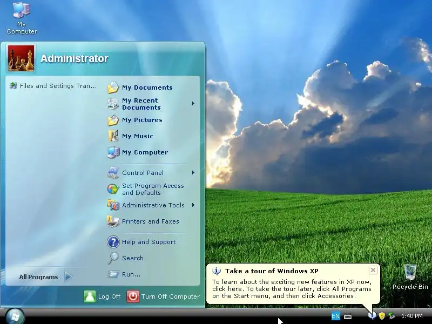
Task: Click the tour tray icon under balloon
Action: [372, 315]
